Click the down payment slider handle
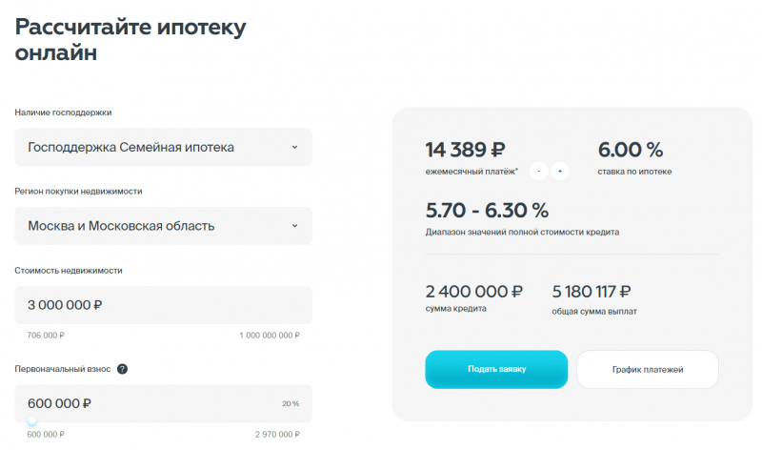The height and width of the screenshot is (450, 762). coord(32,421)
